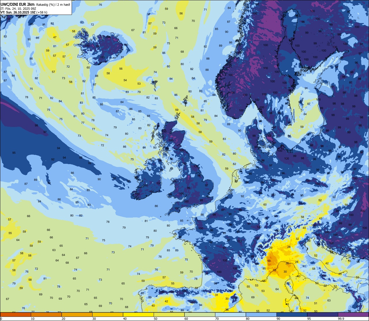The width and height of the screenshot is (369, 321).
Task: Click the 'Rakastig (%) í 2 m hæð' parameter label
Action: click(x=53, y=4)
